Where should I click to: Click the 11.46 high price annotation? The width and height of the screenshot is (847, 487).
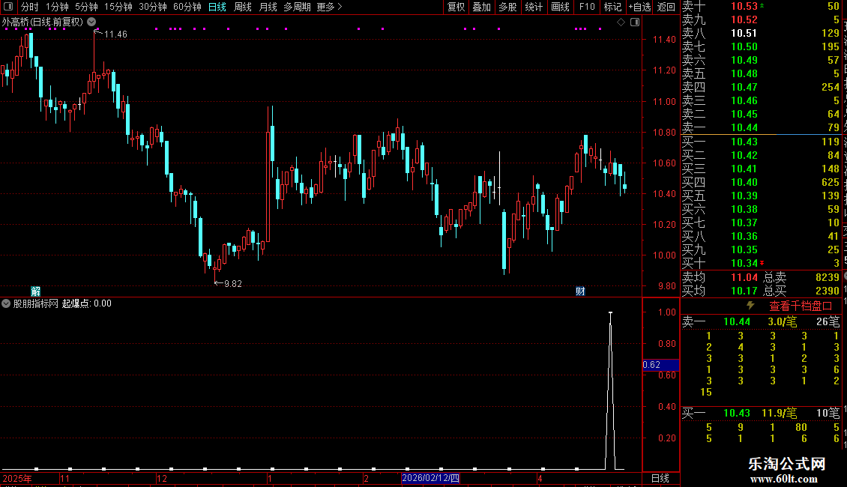click(x=115, y=34)
